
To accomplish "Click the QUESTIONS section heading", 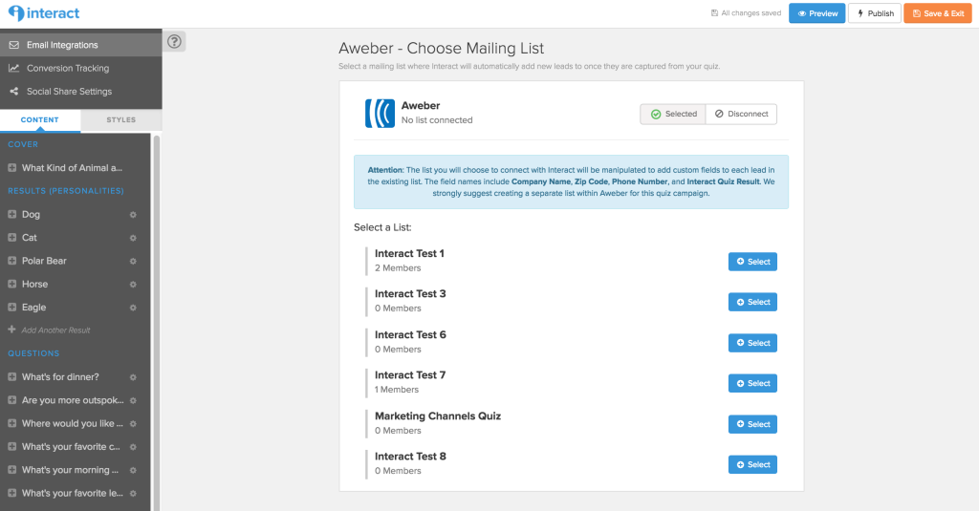I will 33,353.
